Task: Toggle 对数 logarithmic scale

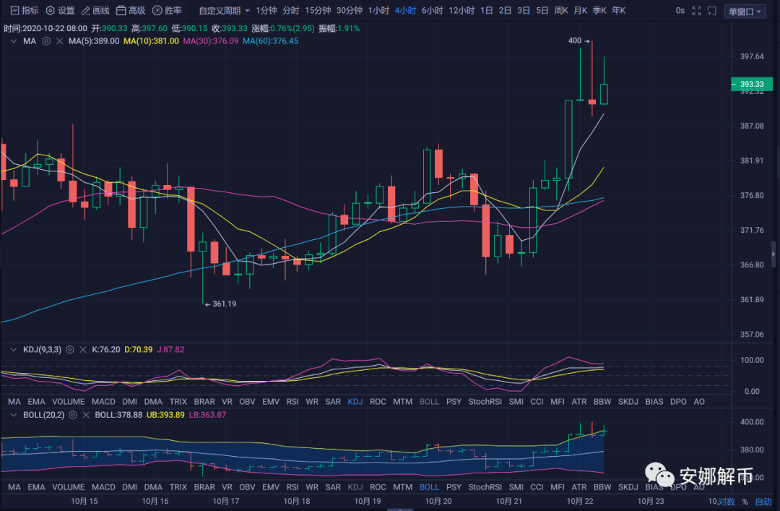Action: (727, 501)
